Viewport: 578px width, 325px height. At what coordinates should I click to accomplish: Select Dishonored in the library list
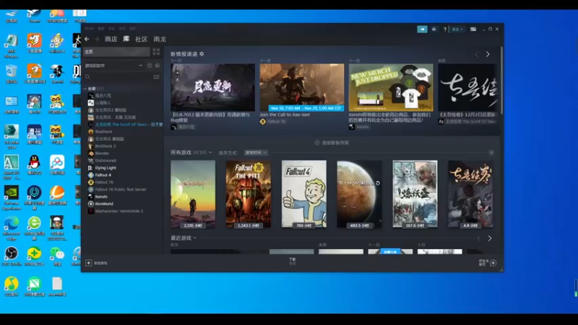[105, 160]
